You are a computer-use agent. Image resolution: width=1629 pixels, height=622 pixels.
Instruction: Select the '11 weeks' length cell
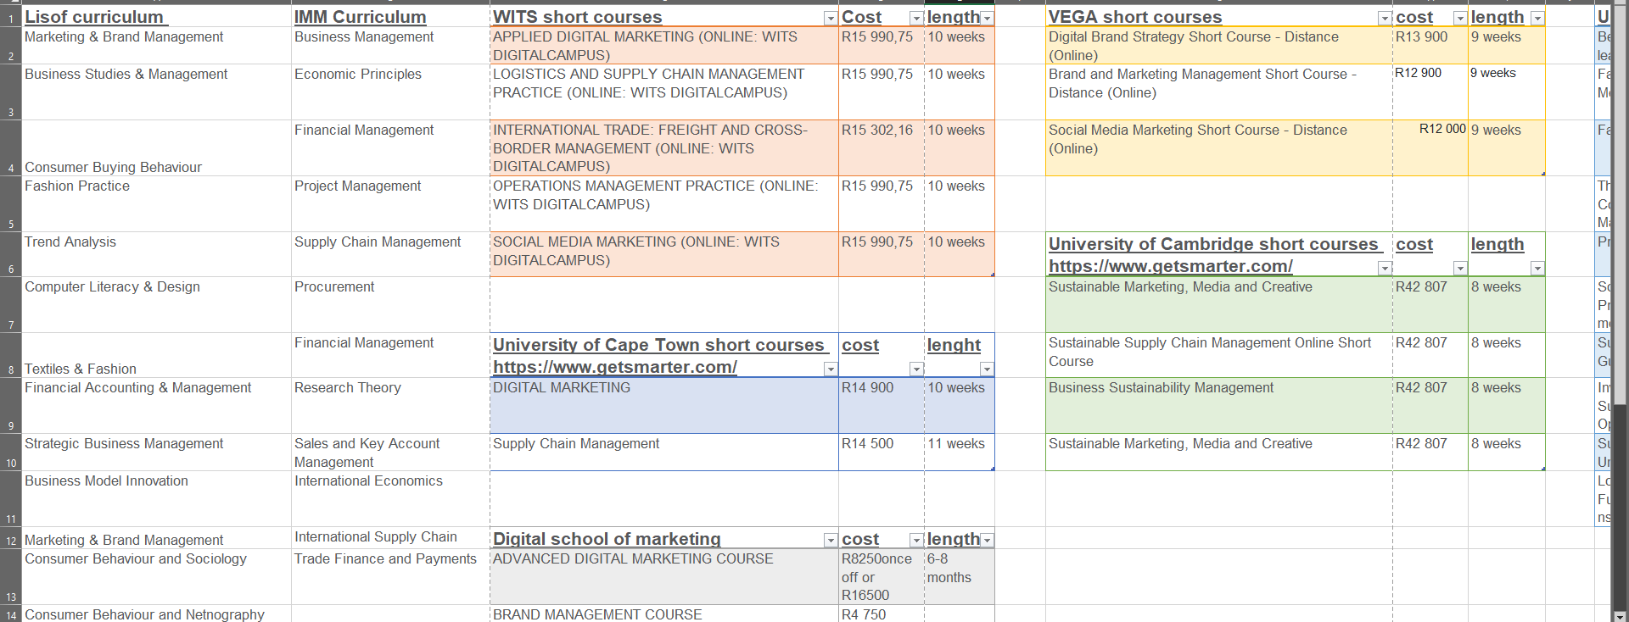(960, 453)
